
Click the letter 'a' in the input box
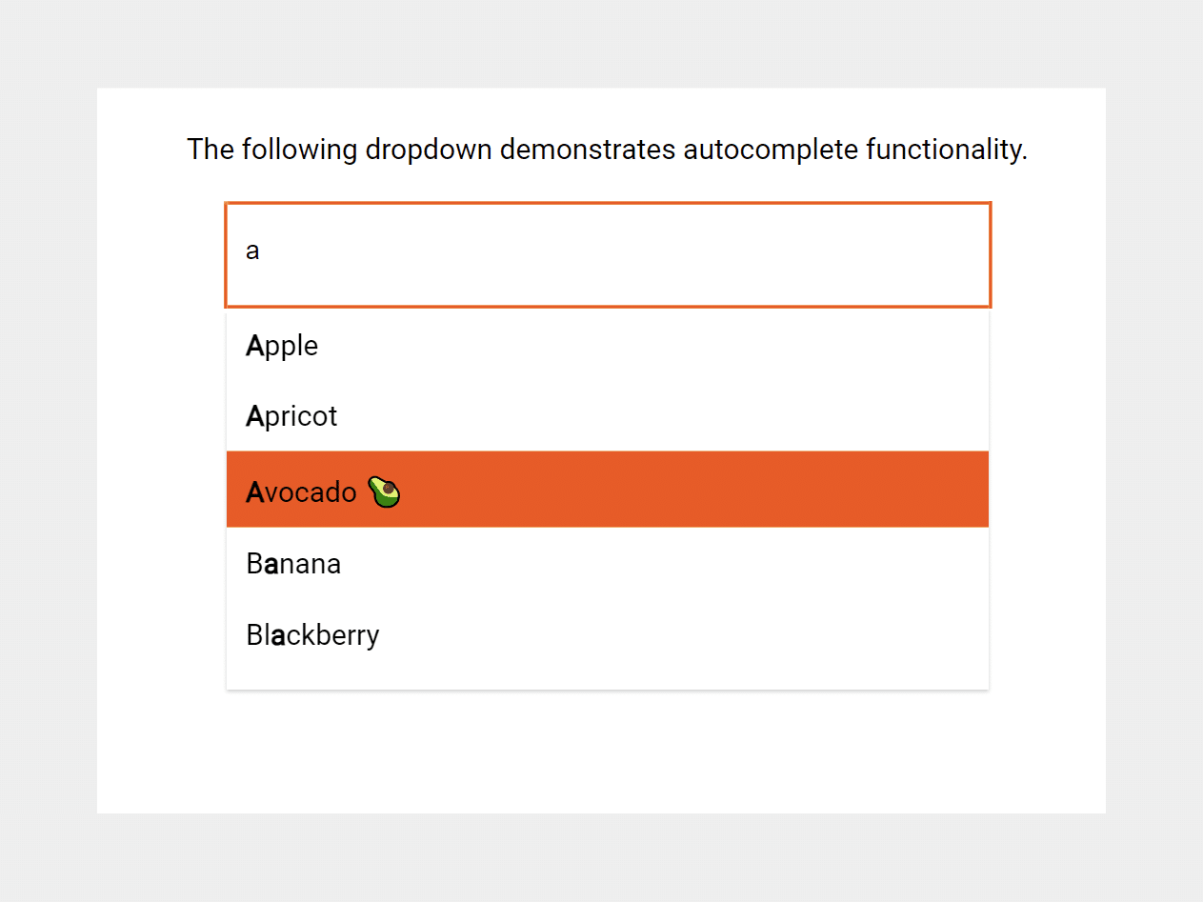click(x=251, y=251)
